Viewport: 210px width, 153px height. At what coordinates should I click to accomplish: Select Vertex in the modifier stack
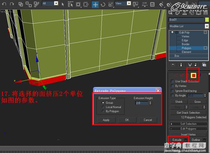pos(185,36)
